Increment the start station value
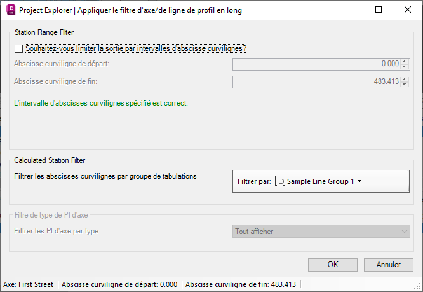This screenshot has width=423, height=292. (405, 61)
